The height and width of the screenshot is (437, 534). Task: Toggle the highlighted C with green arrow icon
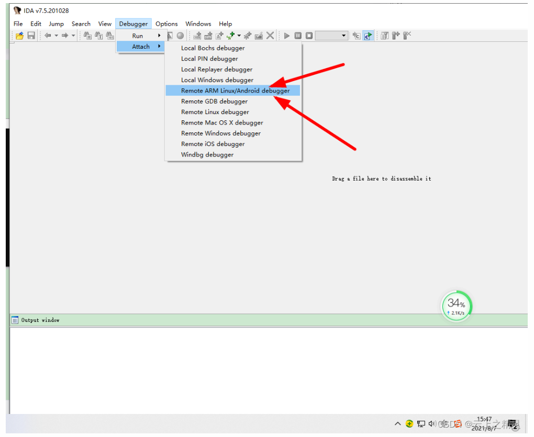click(368, 36)
